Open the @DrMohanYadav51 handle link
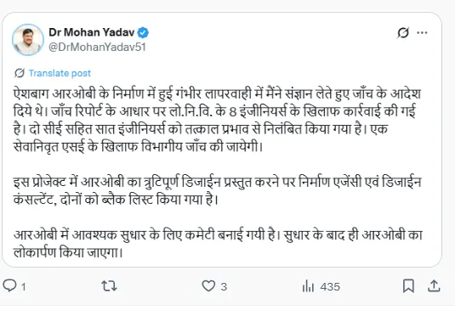The image size is (455, 316). (x=97, y=48)
